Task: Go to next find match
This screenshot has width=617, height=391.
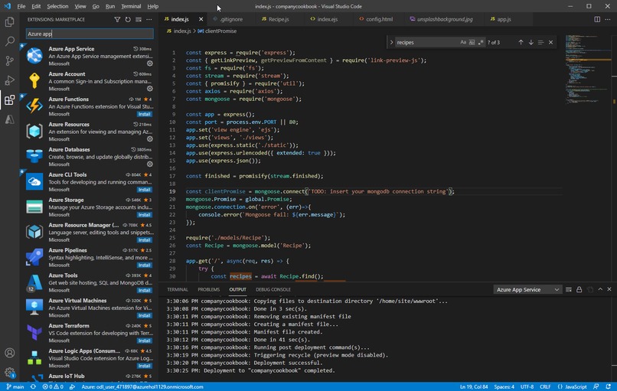Action: coord(530,42)
